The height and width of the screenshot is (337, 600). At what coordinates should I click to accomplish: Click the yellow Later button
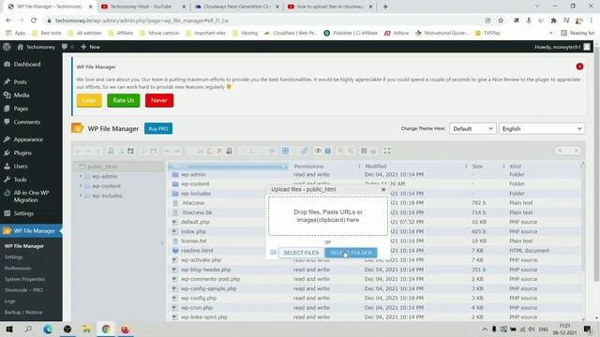[x=89, y=100]
